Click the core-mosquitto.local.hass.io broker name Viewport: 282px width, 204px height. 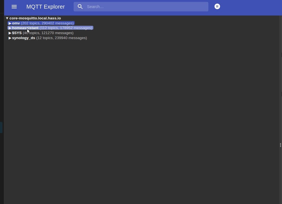click(x=35, y=18)
